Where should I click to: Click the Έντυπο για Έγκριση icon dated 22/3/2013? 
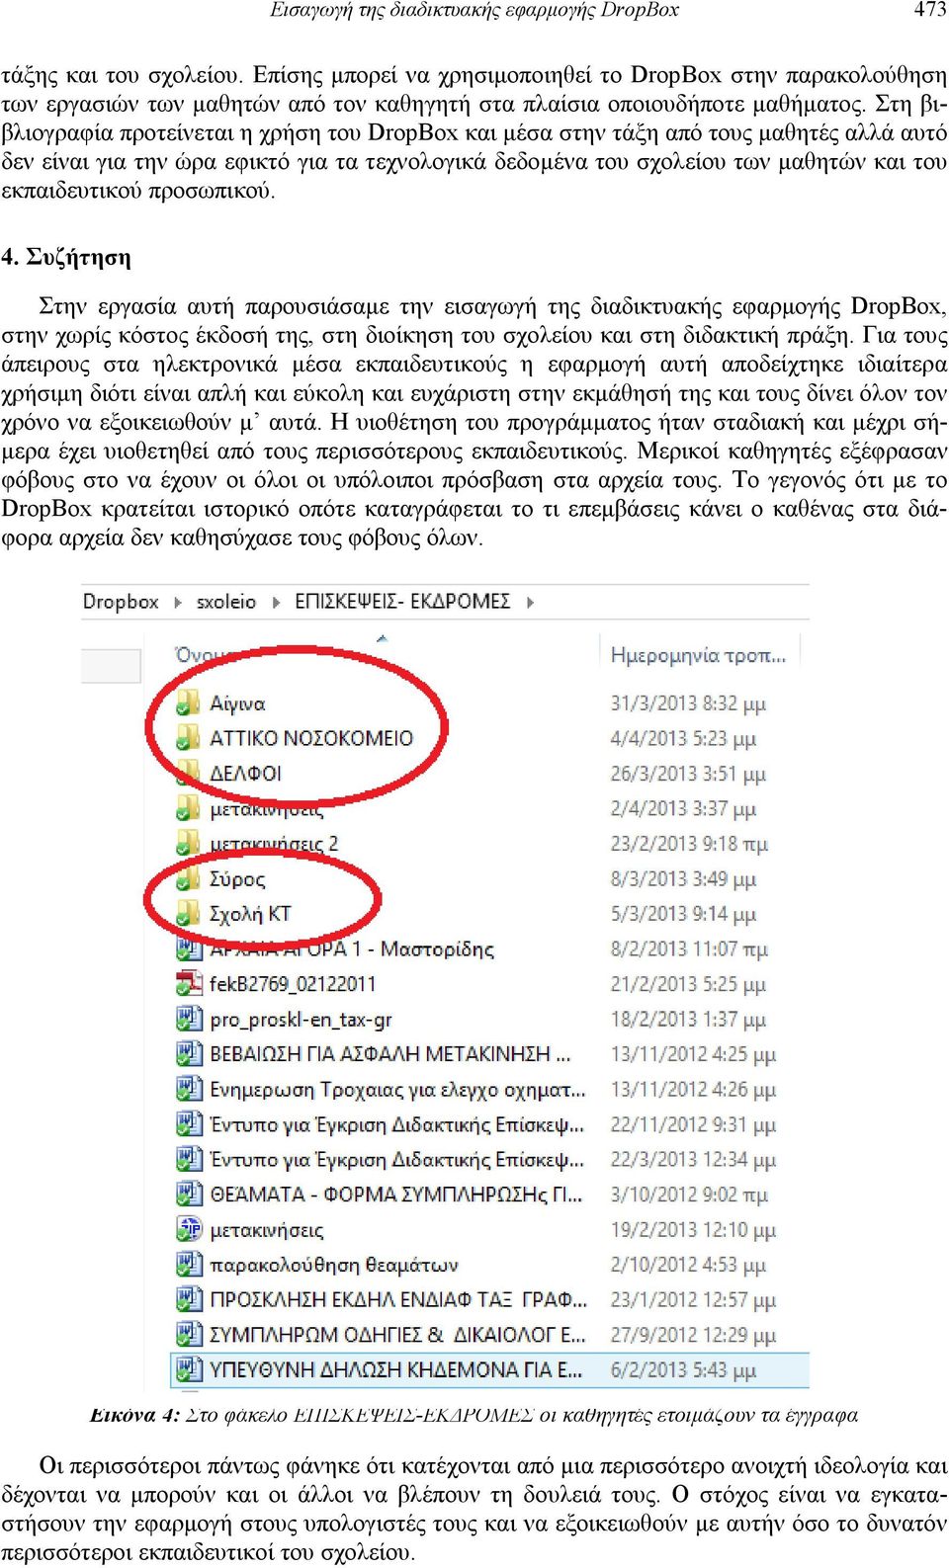[188, 1160]
